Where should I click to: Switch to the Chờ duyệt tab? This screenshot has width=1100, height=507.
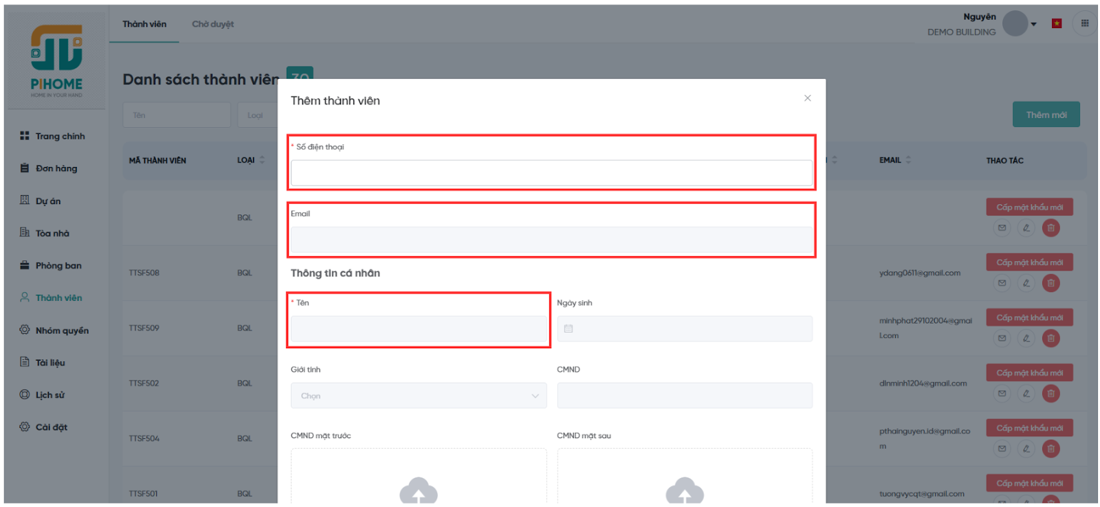212,24
